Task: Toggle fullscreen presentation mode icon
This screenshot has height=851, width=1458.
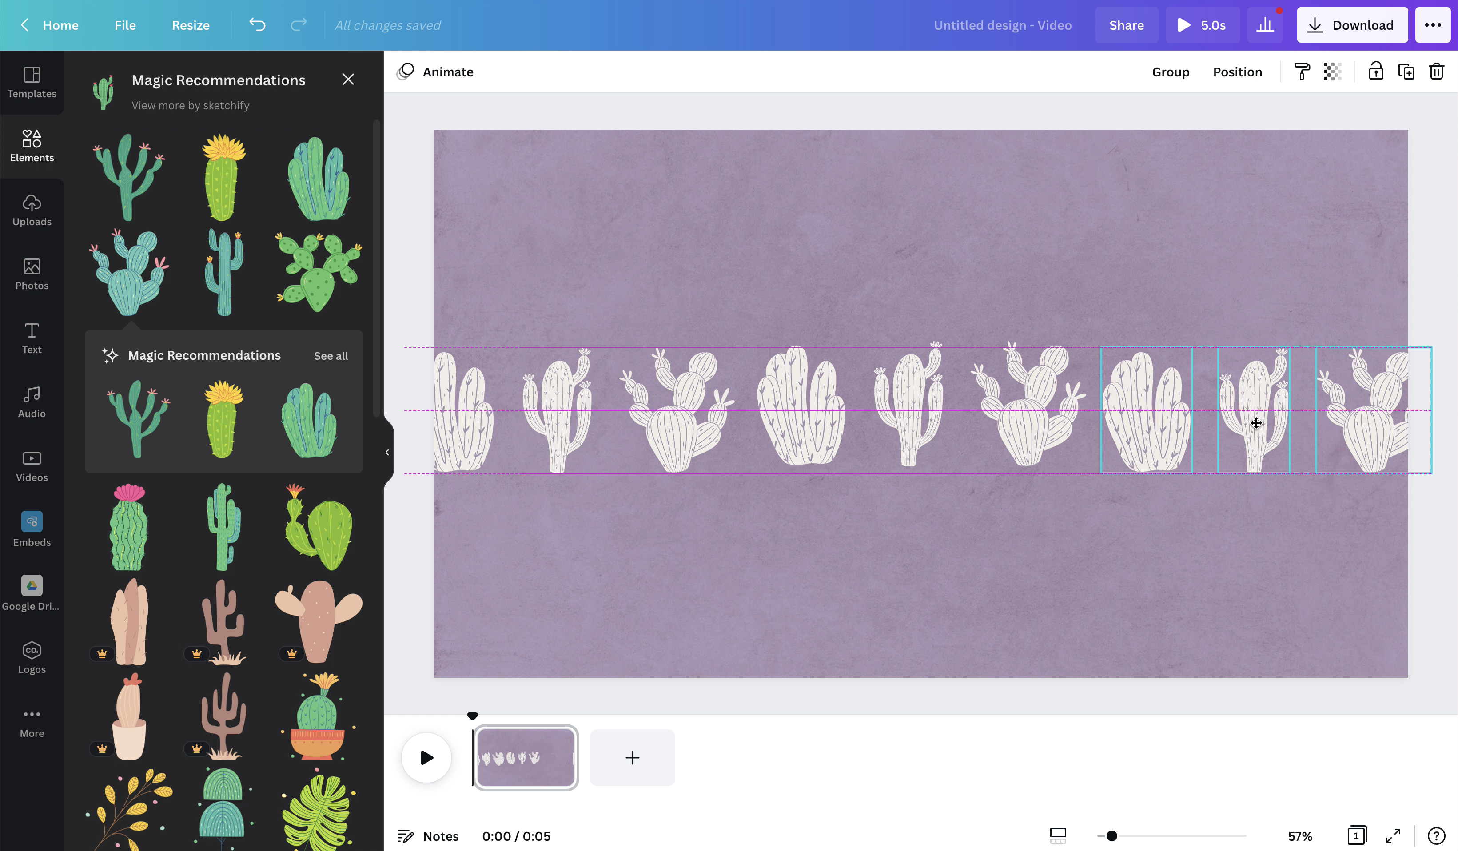Action: coord(1393,836)
